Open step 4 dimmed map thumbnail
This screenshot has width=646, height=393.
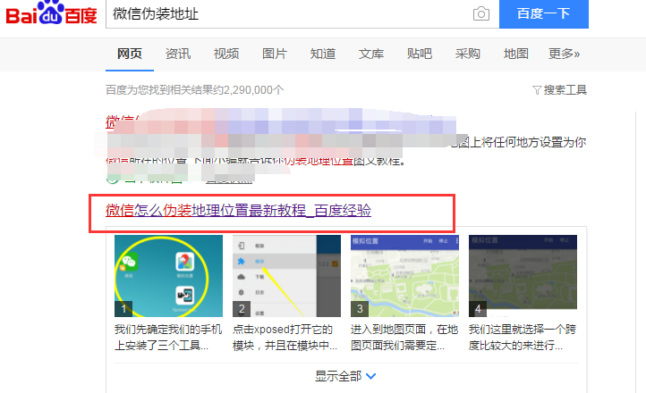pyautogui.click(x=523, y=276)
